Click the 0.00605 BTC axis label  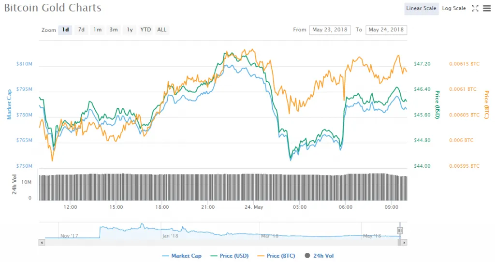click(465, 115)
